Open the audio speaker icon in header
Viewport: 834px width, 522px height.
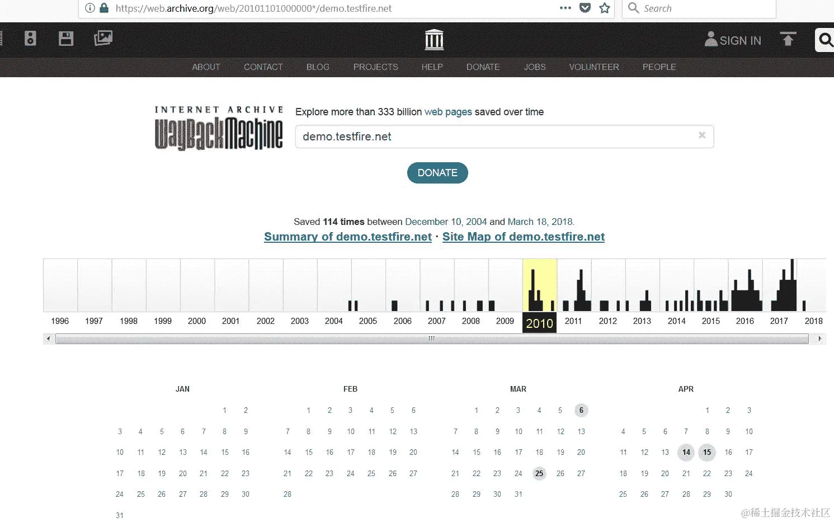(x=30, y=38)
